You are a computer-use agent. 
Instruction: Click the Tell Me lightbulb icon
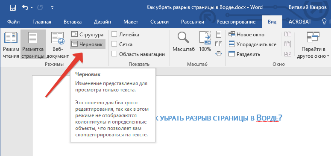click(x=324, y=21)
